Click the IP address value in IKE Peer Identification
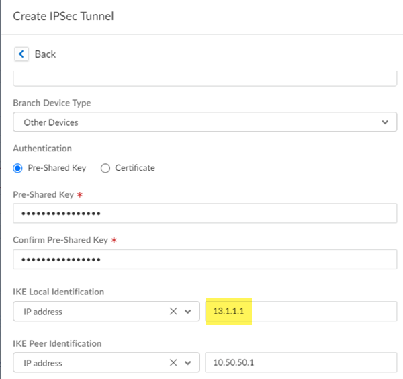 point(43,363)
